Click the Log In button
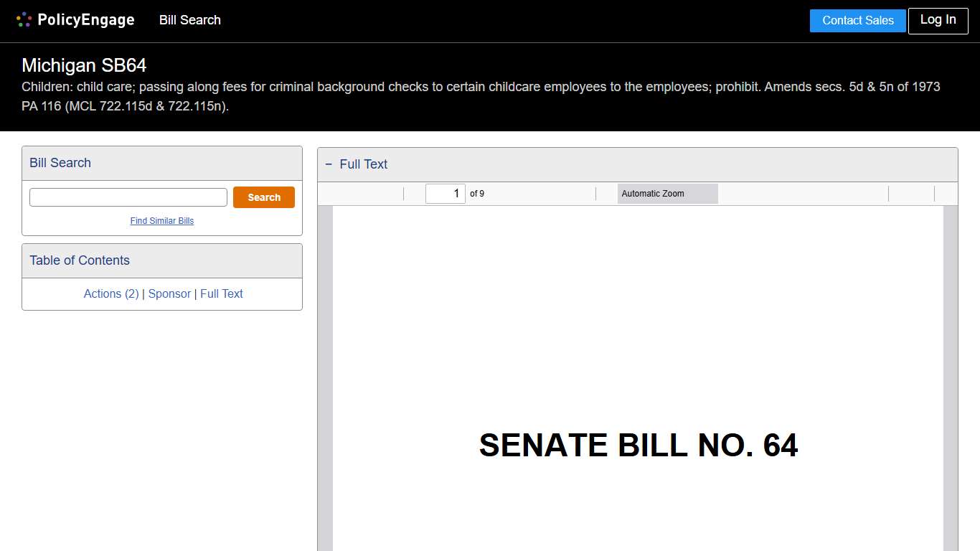980x551 pixels. click(938, 21)
